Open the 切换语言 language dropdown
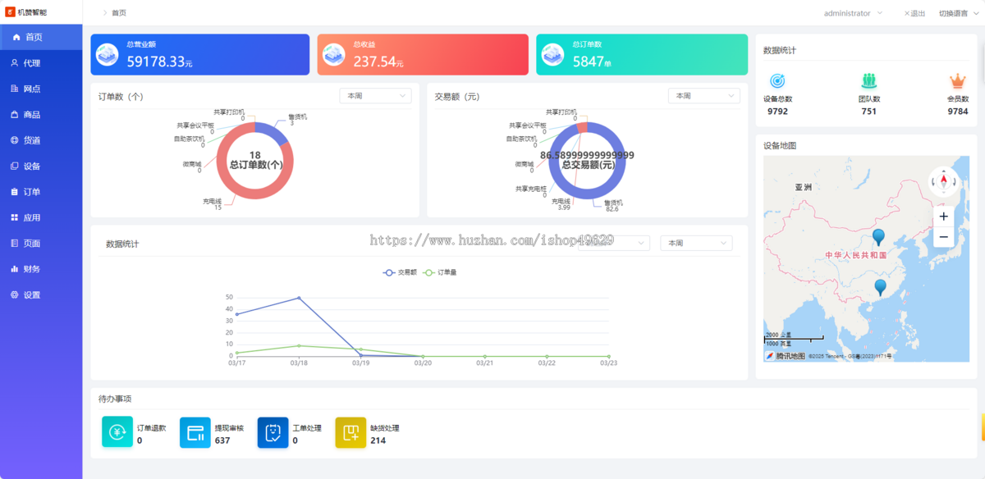The height and width of the screenshot is (479, 985). (959, 13)
